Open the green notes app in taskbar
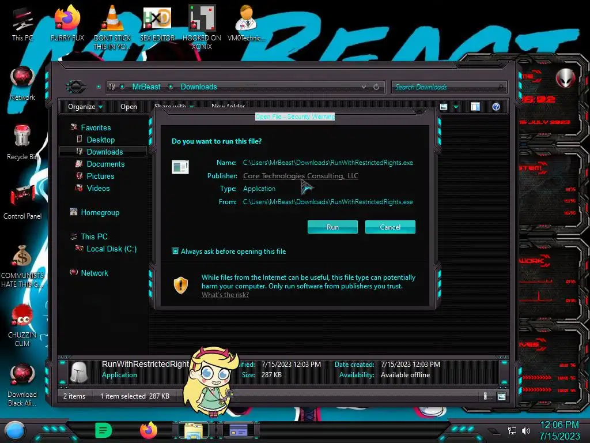This screenshot has width=590, height=443. 104,430
